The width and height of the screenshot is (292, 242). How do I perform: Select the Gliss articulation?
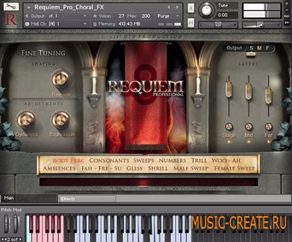click(134, 168)
